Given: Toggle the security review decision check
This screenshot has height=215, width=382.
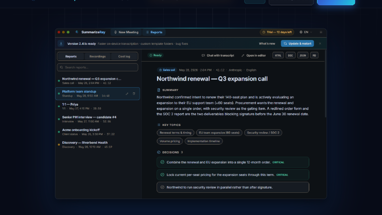Looking at the screenshot, I should point(162,187).
